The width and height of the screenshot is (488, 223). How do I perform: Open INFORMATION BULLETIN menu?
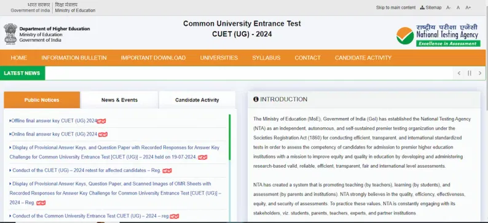click(x=74, y=58)
